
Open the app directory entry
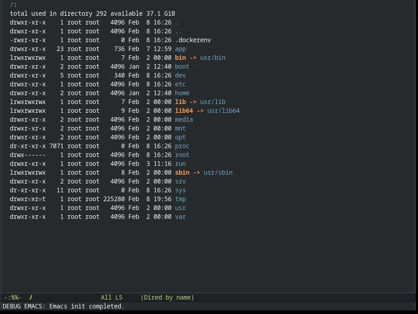(x=180, y=49)
